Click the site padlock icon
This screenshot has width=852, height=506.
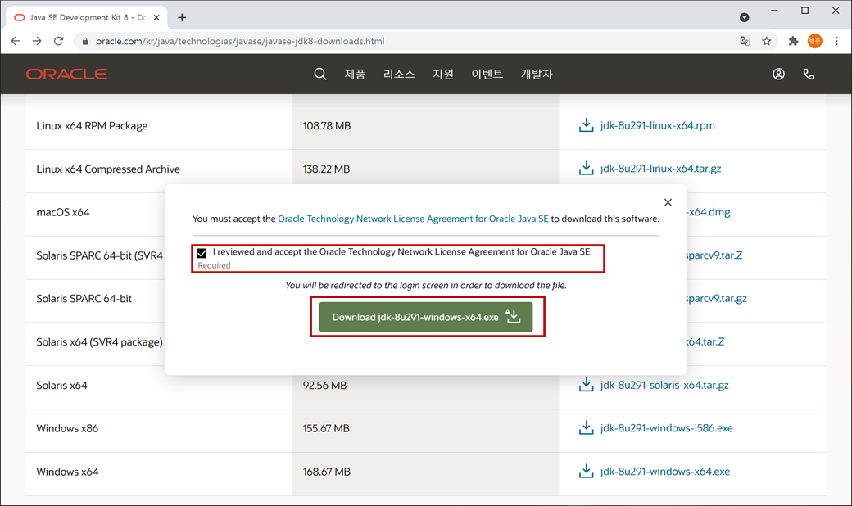click(84, 41)
